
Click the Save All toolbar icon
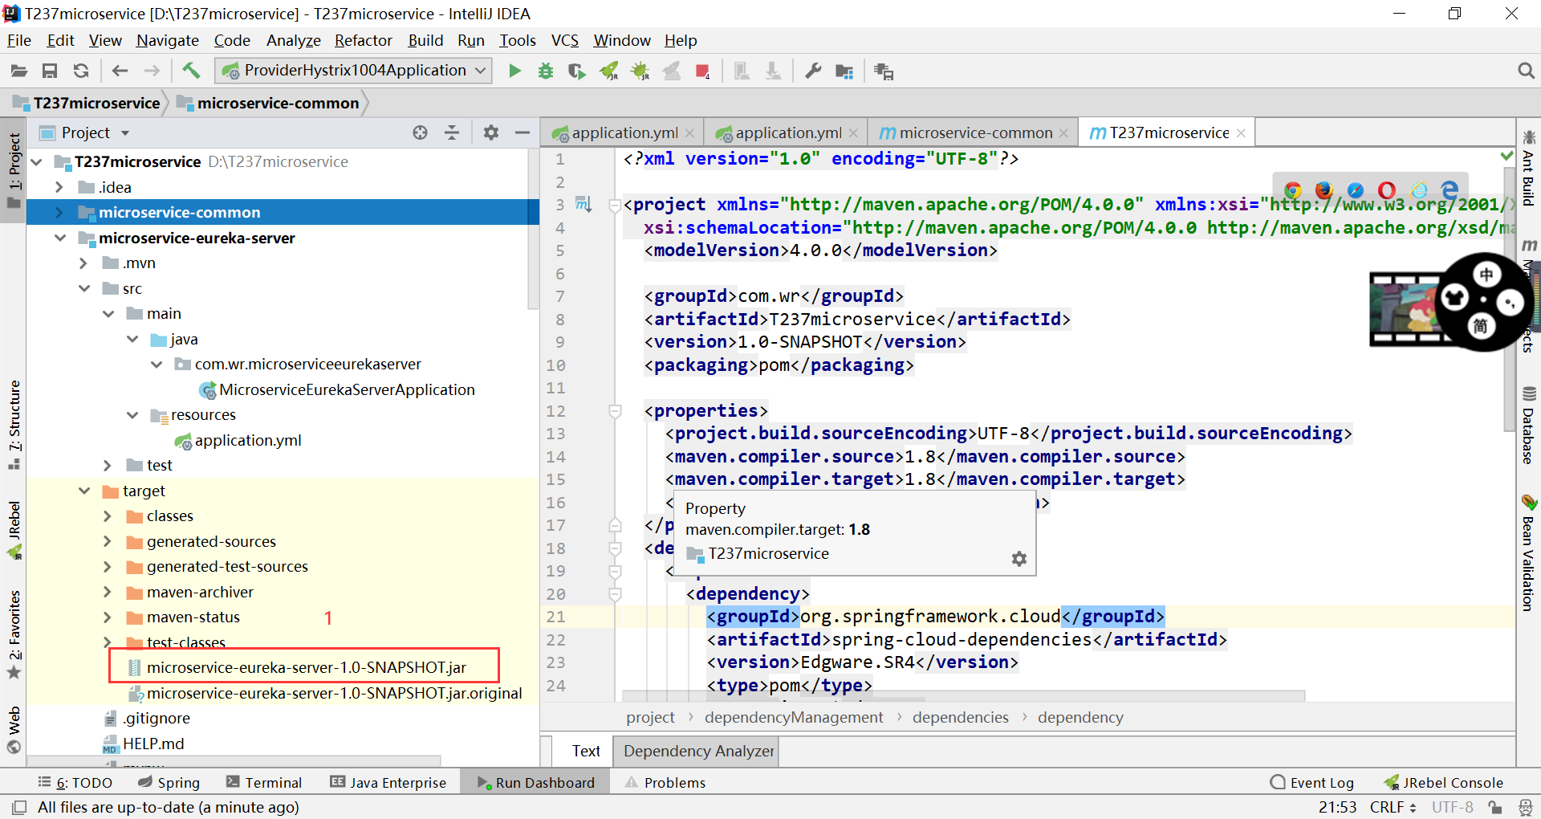coord(50,71)
